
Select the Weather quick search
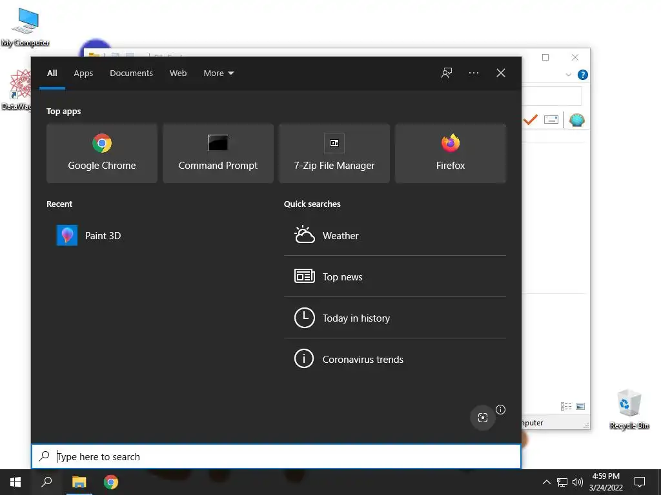(395, 235)
